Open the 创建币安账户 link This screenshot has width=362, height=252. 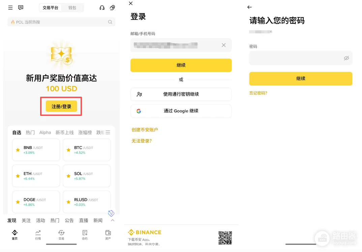click(x=145, y=130)
